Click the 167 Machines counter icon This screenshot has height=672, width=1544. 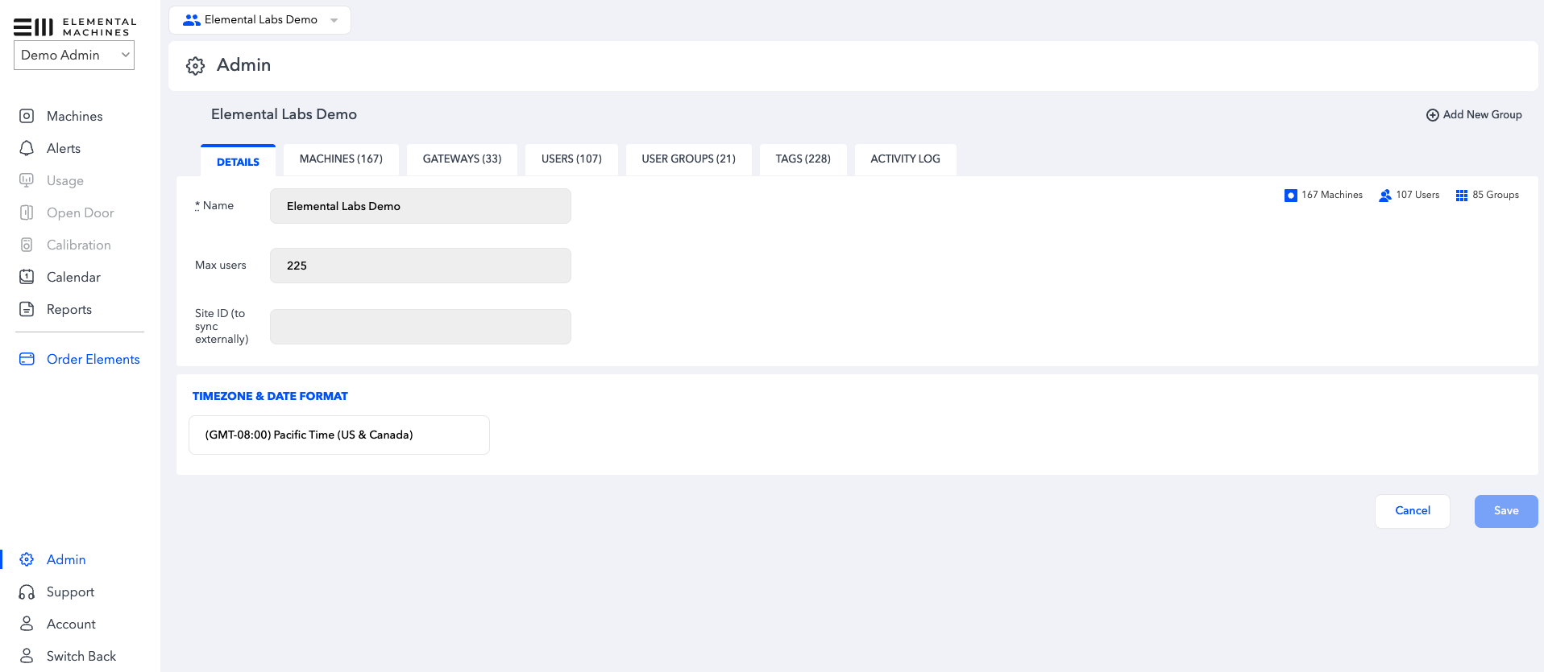pyautogui.click(x=1291, y=196)
